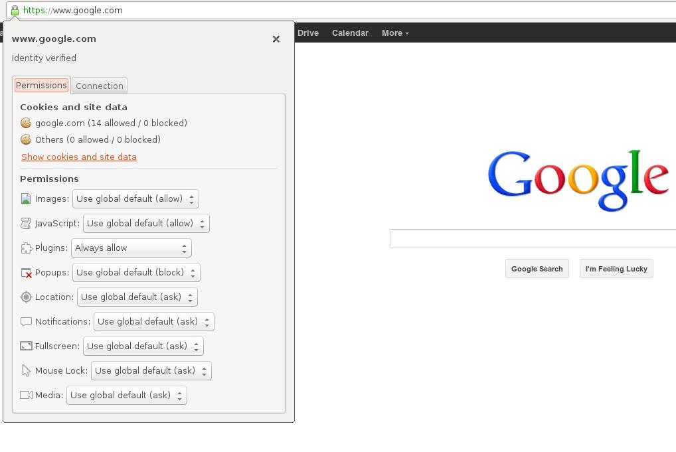Viewport: 676px width, 452px height.
Task: Click the Google search input field
Action: tap(533, 239)
